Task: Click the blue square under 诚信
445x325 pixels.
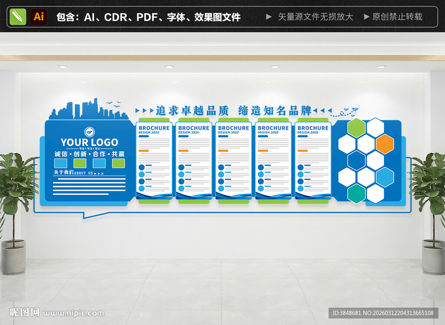Action: pos(61,163)
